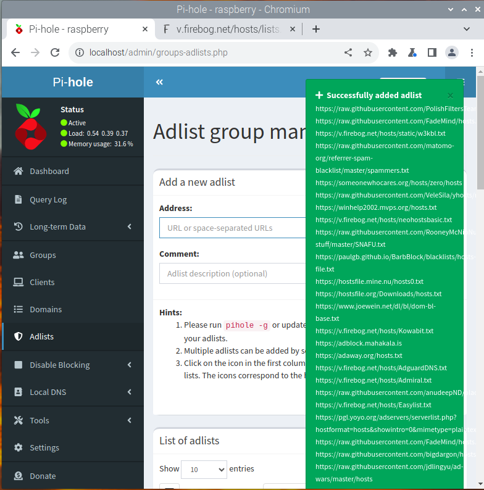
Task: Open Clients page from the sidebar
Action: 72,282
